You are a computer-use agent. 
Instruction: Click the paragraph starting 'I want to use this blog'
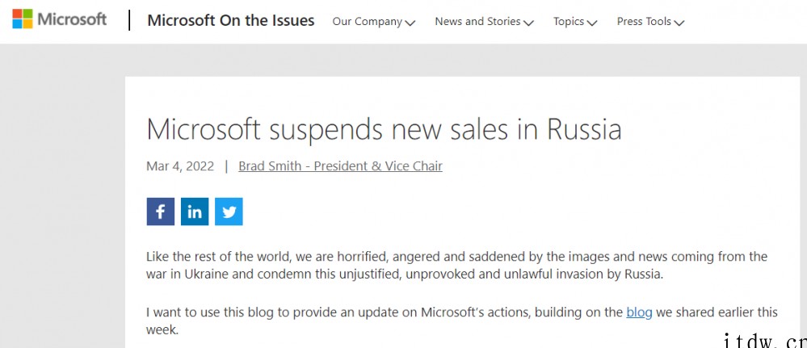pos(461,321)
